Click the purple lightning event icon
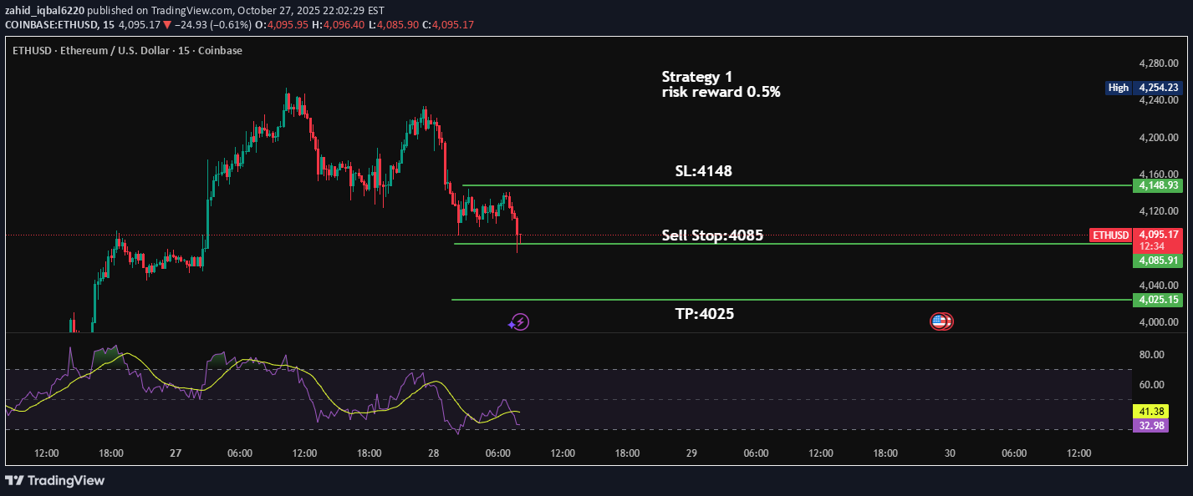The width and height of the screenshot is (1193, 496). [x=519, y=321]
